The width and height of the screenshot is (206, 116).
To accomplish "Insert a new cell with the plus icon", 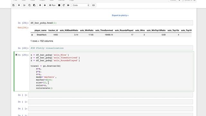I will pyautogui.click(x=19, y=5).
